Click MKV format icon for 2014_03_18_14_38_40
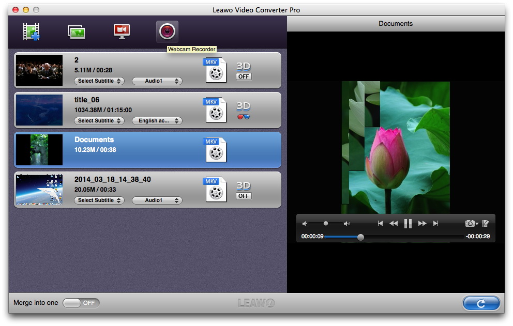 click(215, 190)
